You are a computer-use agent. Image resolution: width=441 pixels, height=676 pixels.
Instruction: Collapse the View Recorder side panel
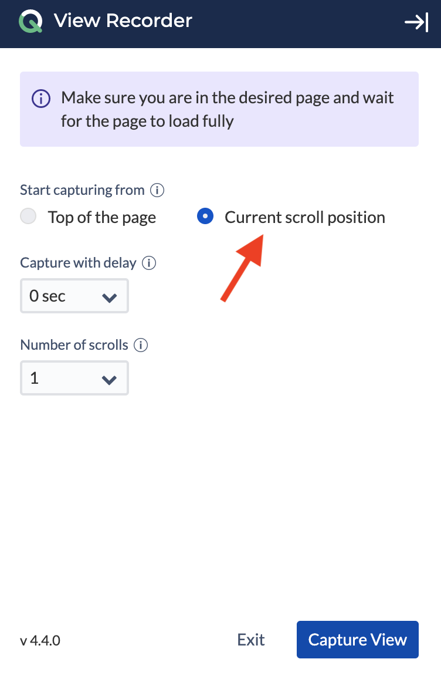tap(416, 22)
